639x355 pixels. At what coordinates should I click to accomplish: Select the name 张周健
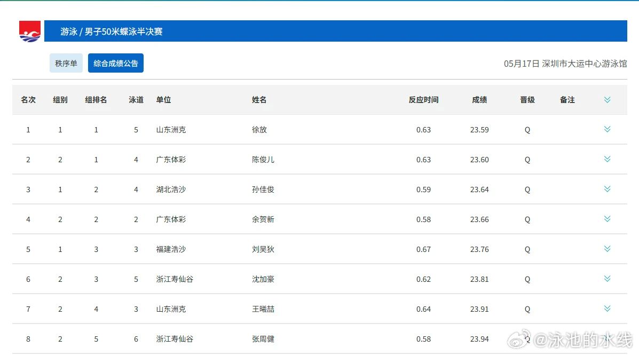263,339
